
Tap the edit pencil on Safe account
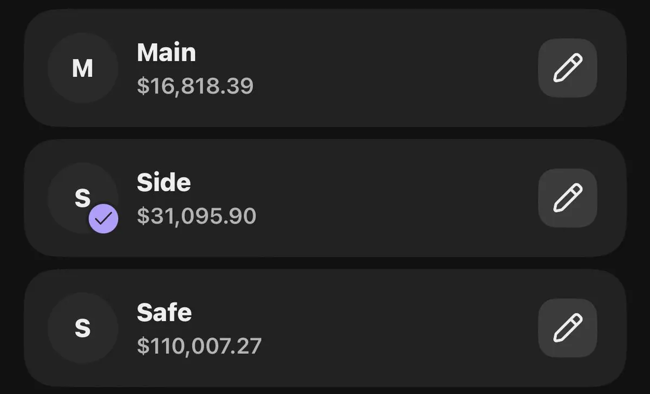[567, 328]
